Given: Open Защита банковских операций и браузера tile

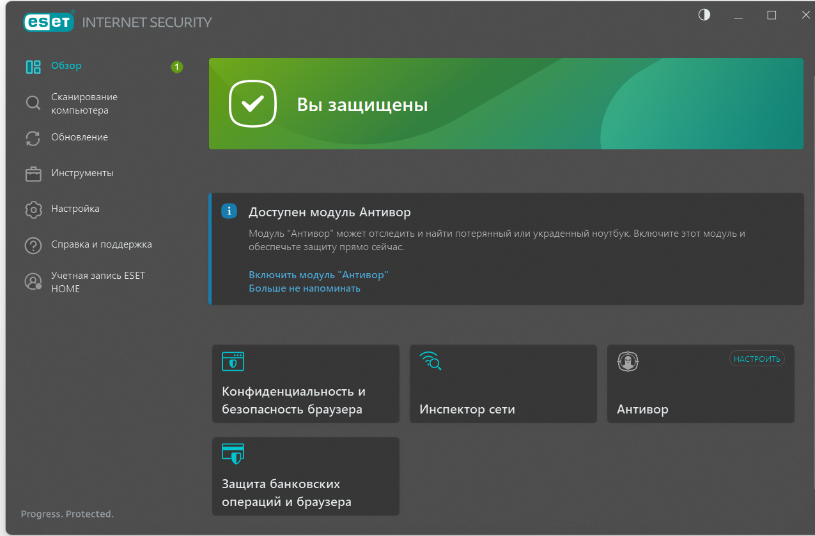Looking at the screenshot, I should pos(306,476).
